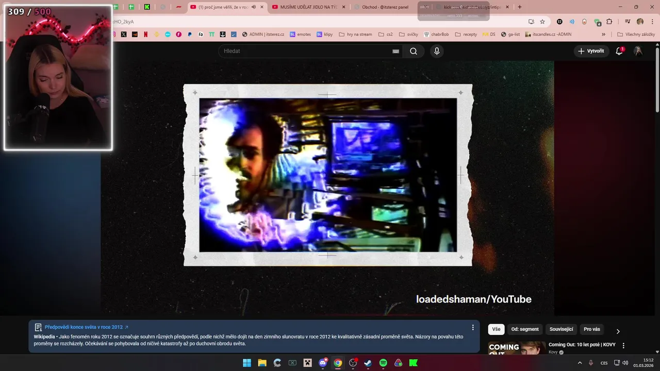Open Discord from the taskbar
Viewport: 660px width, 371px height.
point(323,363)
